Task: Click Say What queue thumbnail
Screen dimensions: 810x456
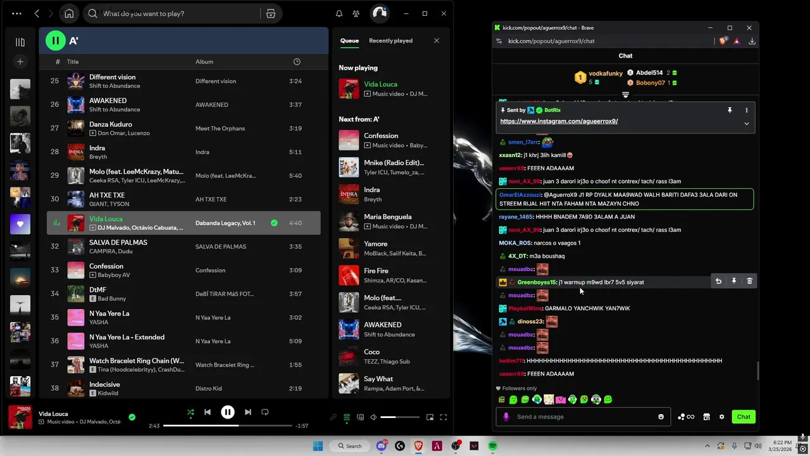Action: 349,383
